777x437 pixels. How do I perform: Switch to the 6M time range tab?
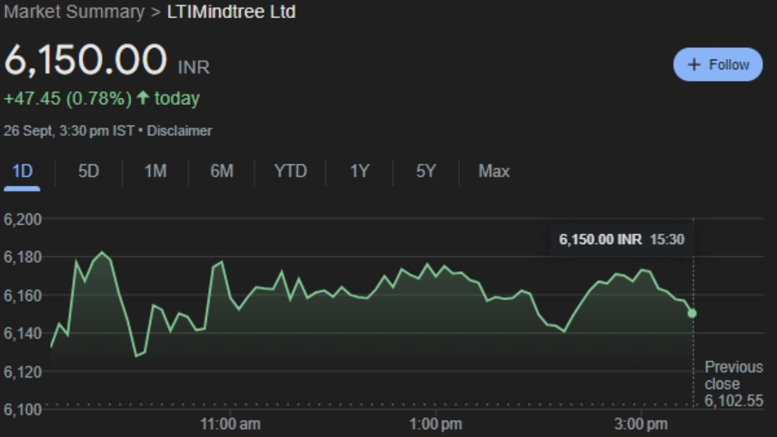click(222, 171)
